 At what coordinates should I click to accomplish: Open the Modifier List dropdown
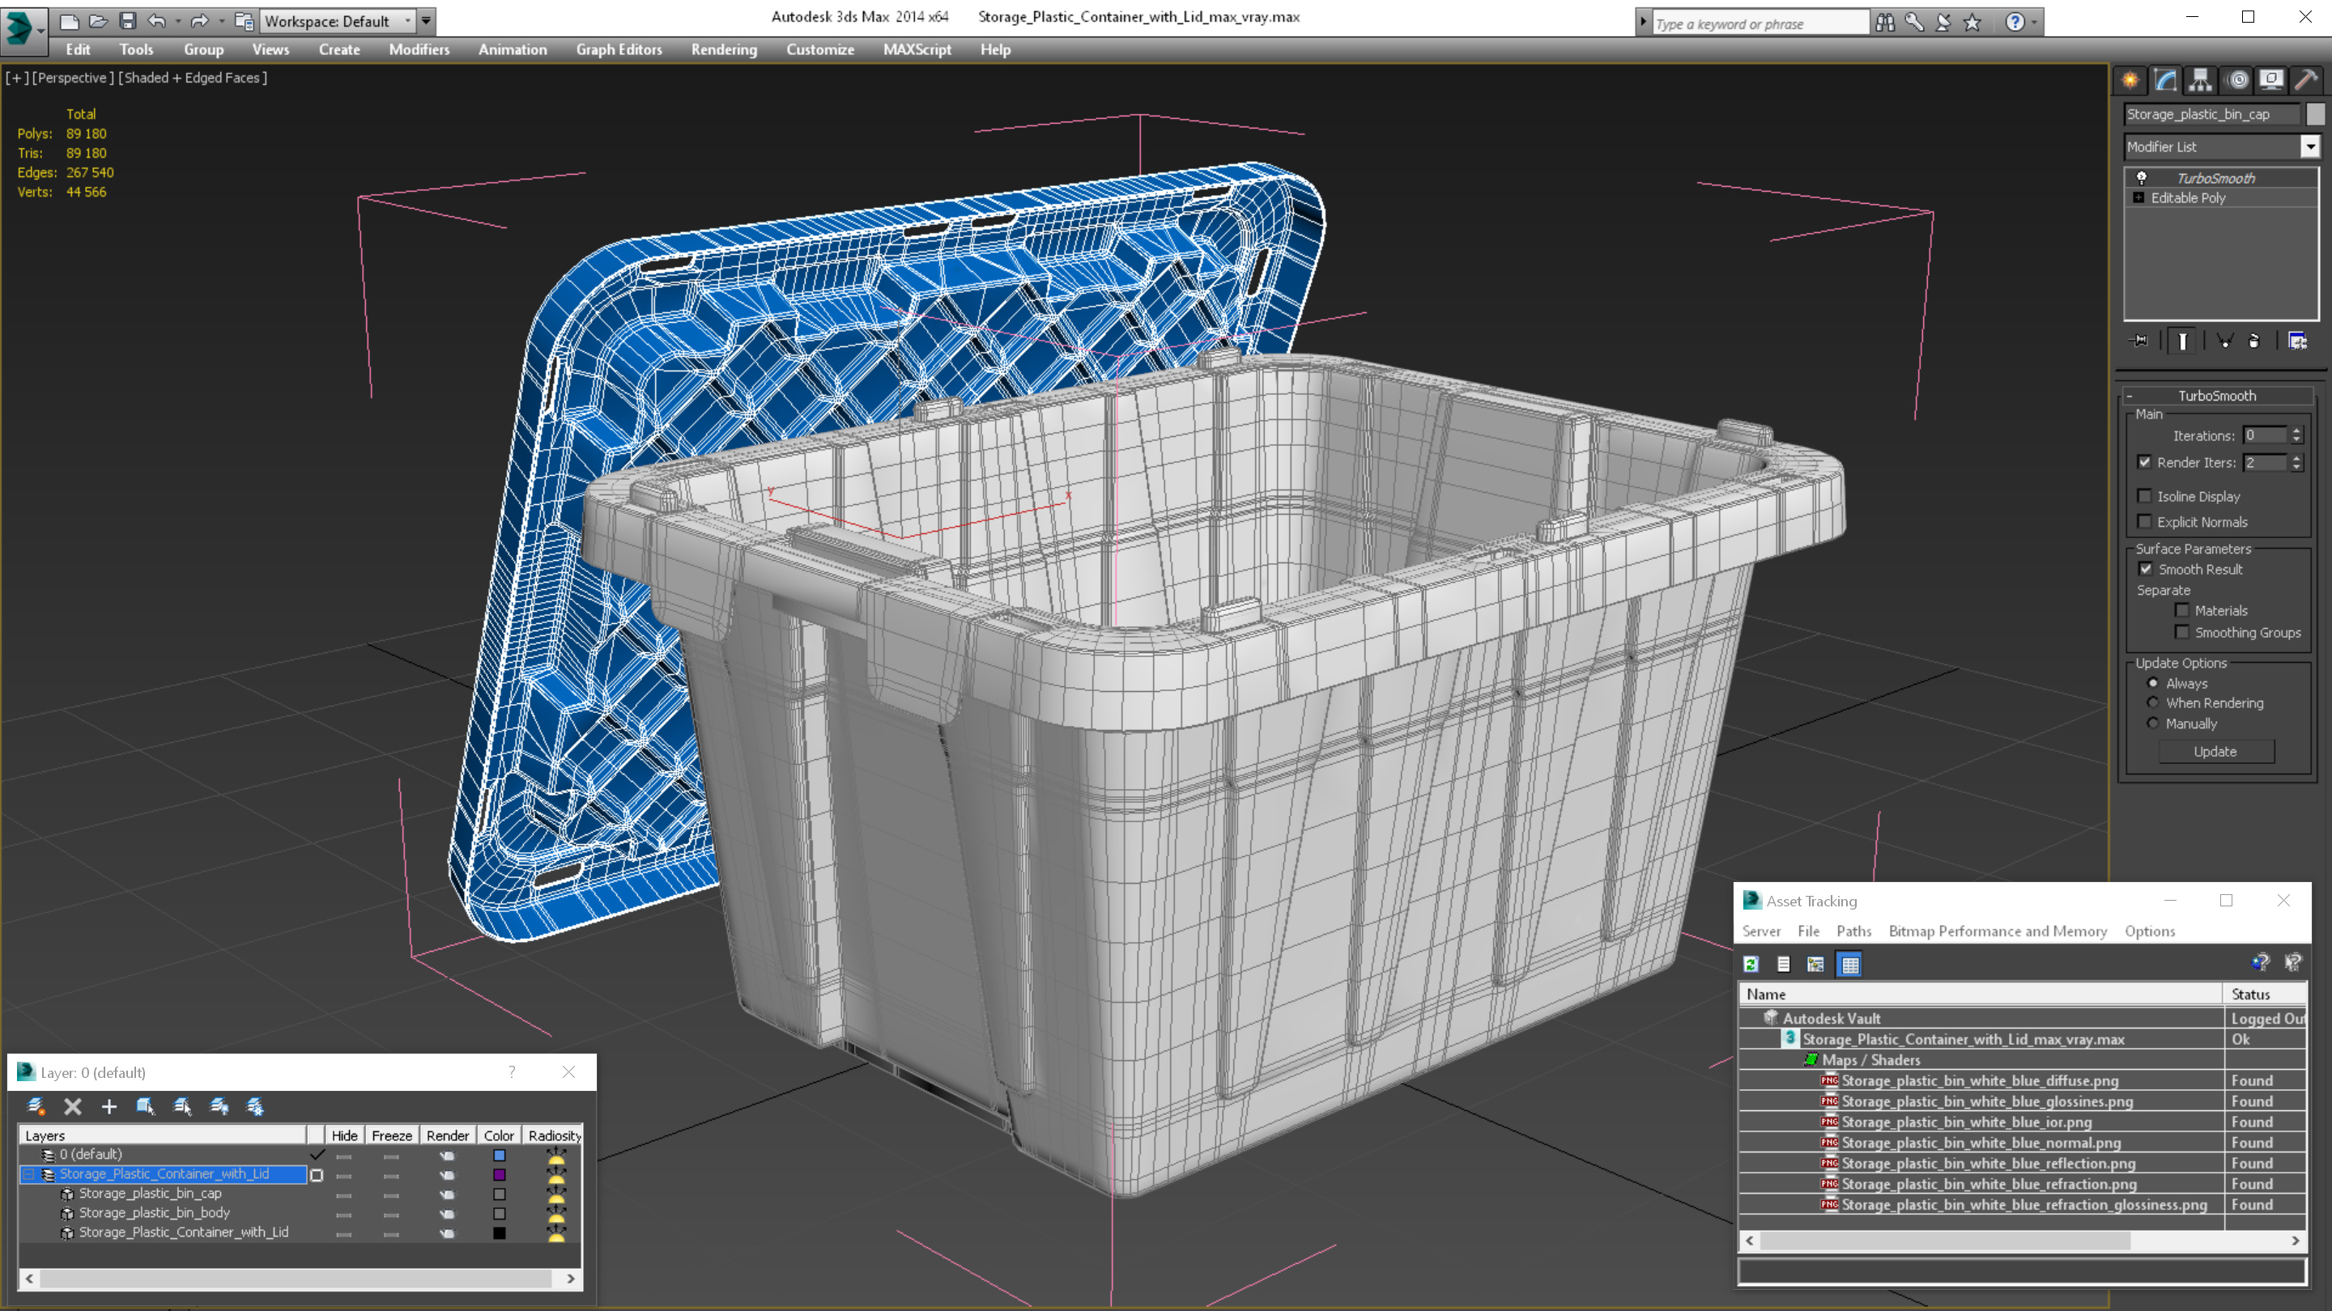click(2309, 146)
